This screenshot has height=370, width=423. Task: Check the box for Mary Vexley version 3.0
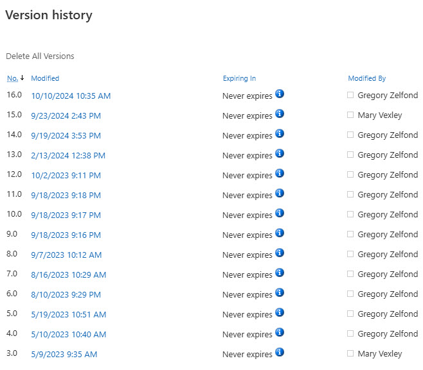(x=350, y=353)
